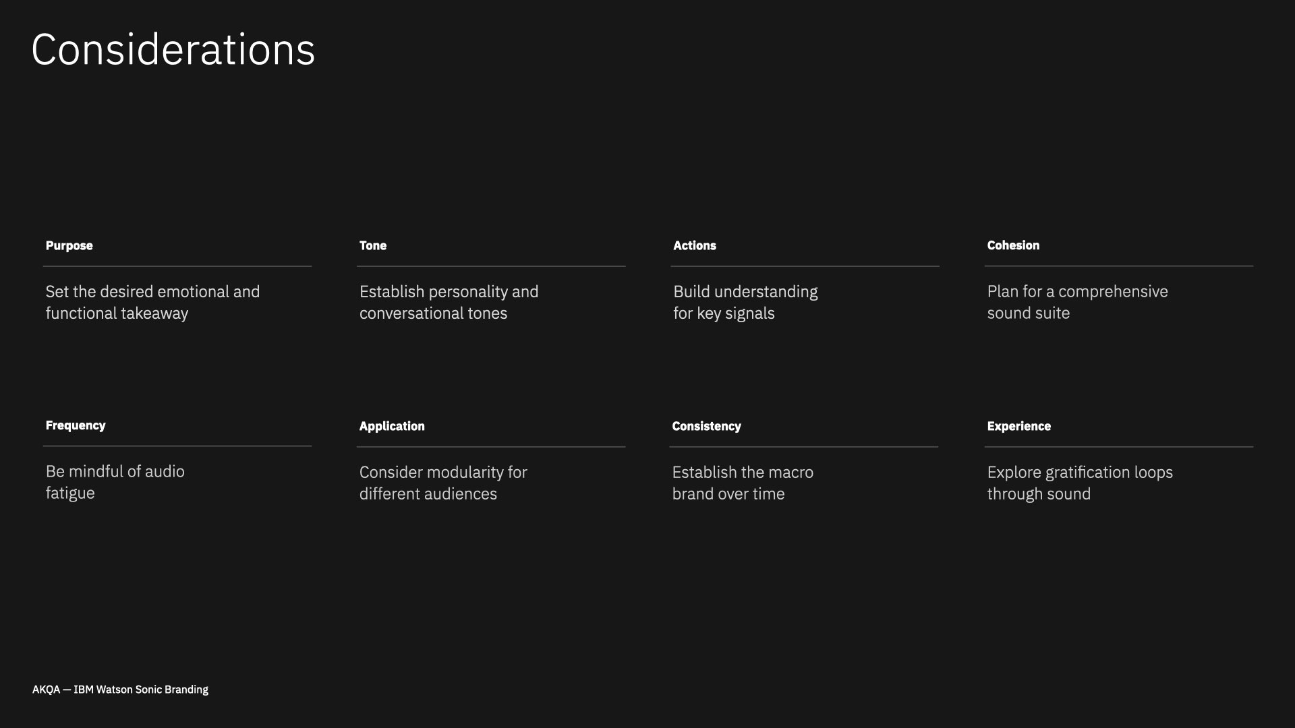
Task: Click the Considerations slide title
Action: pyautogui.click(x=173, y=50)
